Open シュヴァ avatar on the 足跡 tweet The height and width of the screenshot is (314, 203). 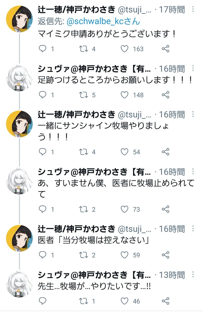click(19, 78)
